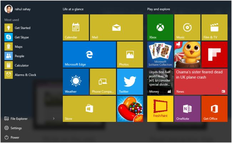The height and width of the screenshot is (143, 232).
Task: Open the Weather tile
Action: click(x=76, y=82)
